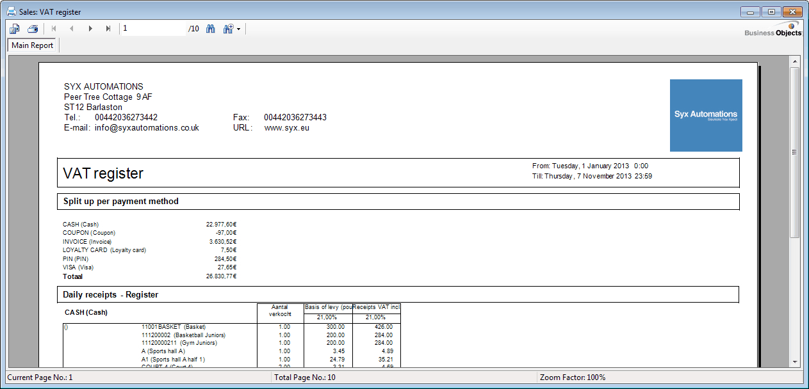Select the Main Report tab
The width and height of the screenshot is (809, 389).
coord(33,45)
